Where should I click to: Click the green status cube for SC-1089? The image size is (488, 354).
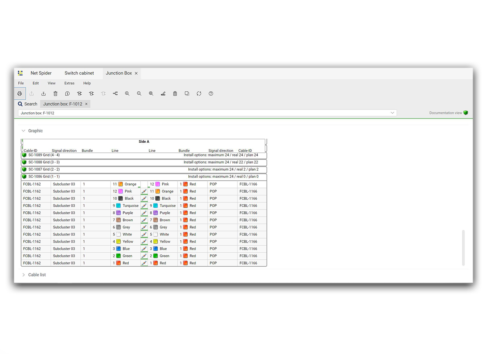coord(24,155)
